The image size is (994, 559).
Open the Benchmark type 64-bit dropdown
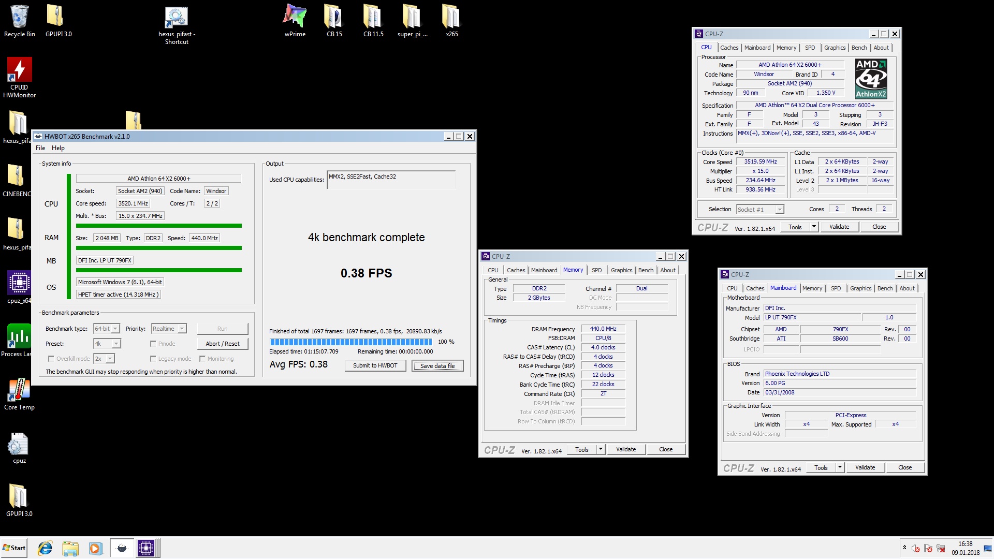[x=107, y=329]
